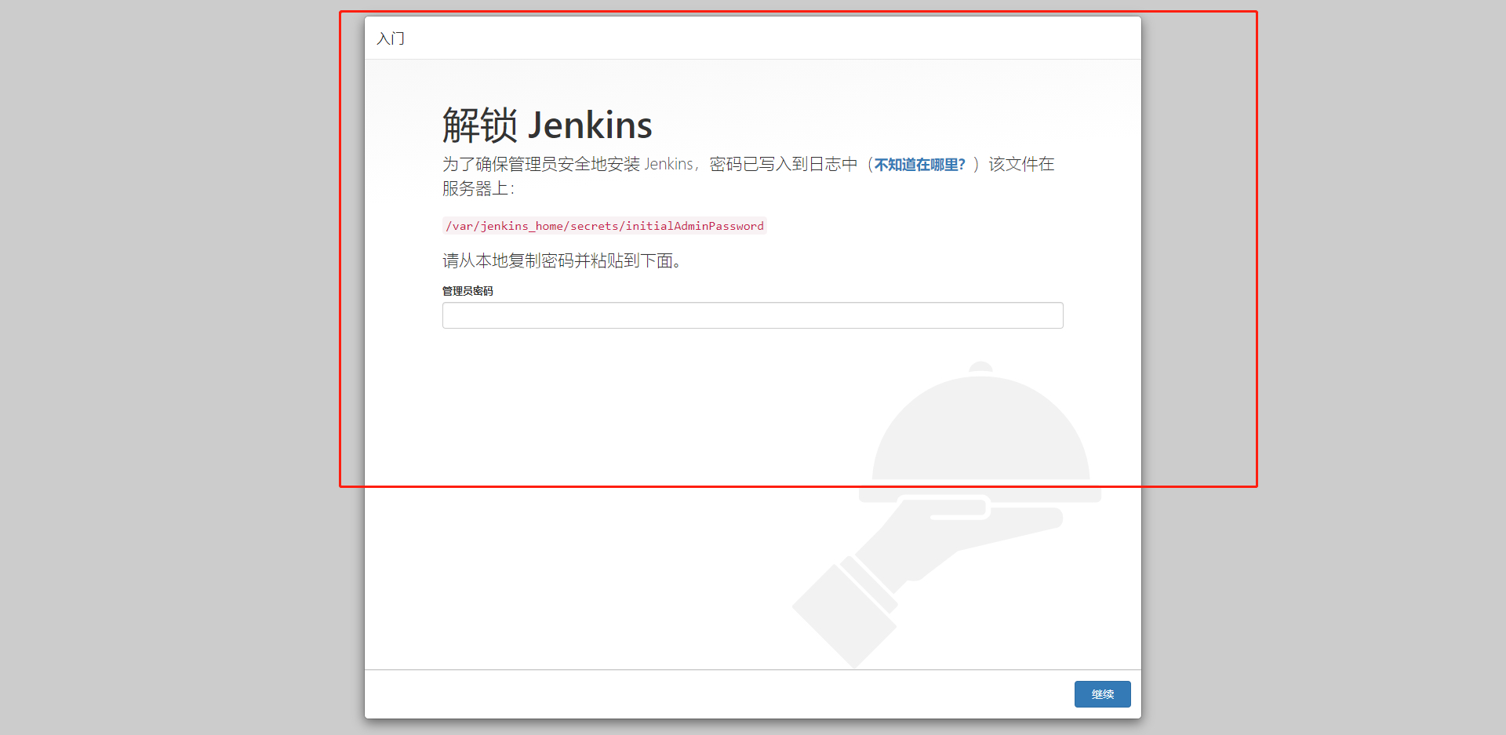Click the 管理员密码 field label
Image resolution: width=1506 pixels, height=735 pixels.
467,291
